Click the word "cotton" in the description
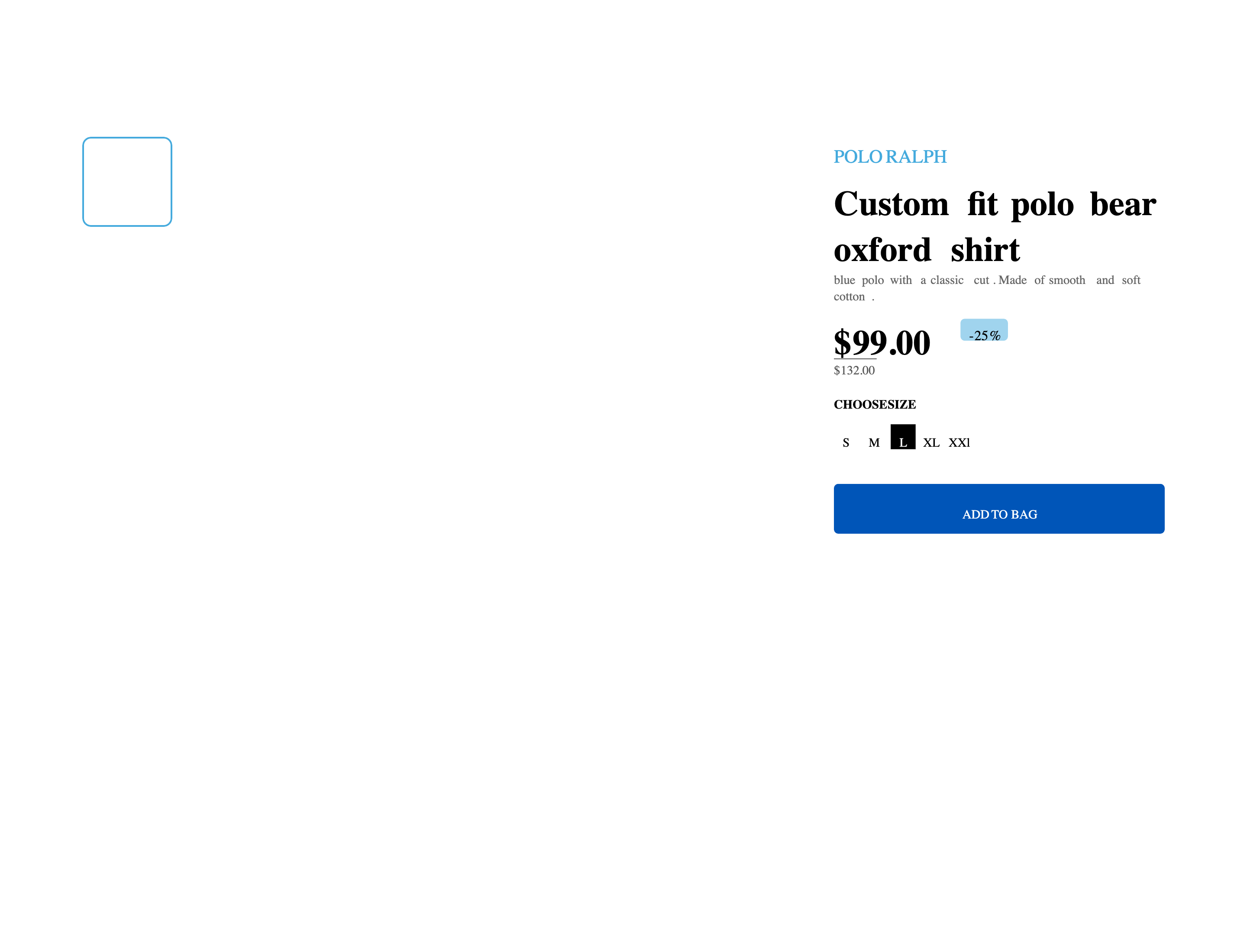Screen dimensions: 1247x935 (x=849, y=297)
